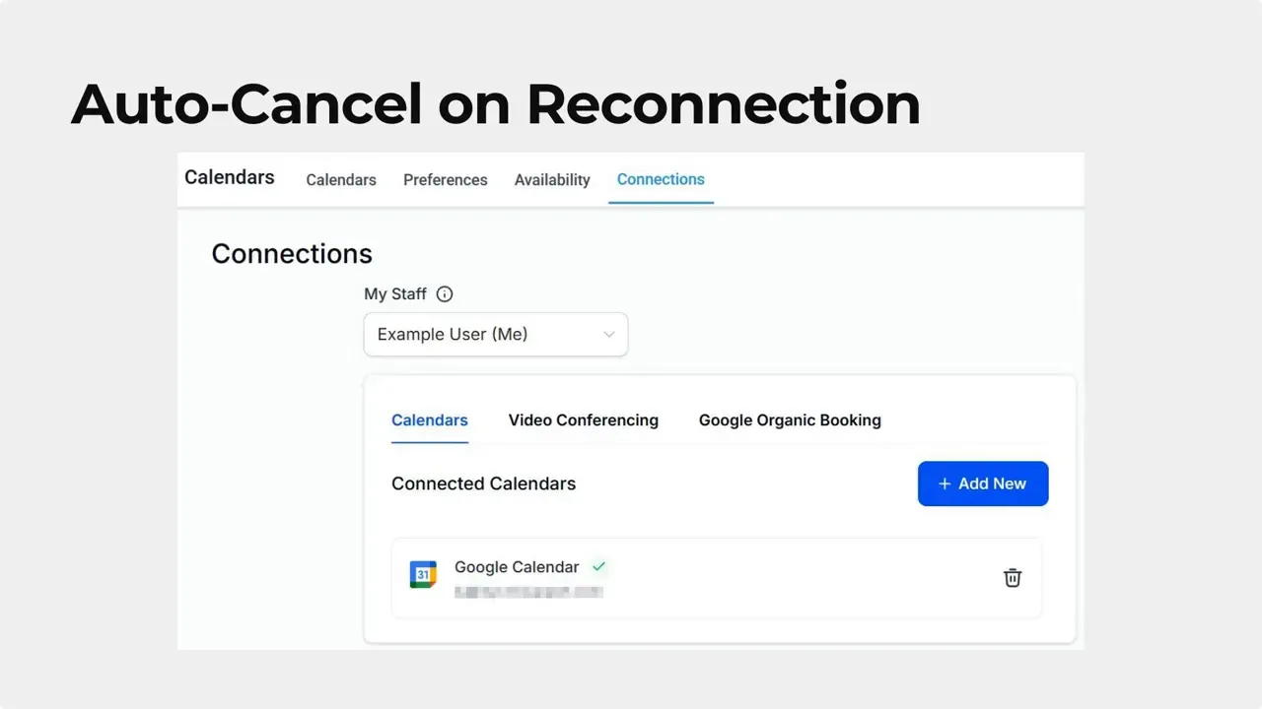Click the Connections section heading
Image resolution: width=1262 pixels, height=709 pixels.
tap(291, 254)
